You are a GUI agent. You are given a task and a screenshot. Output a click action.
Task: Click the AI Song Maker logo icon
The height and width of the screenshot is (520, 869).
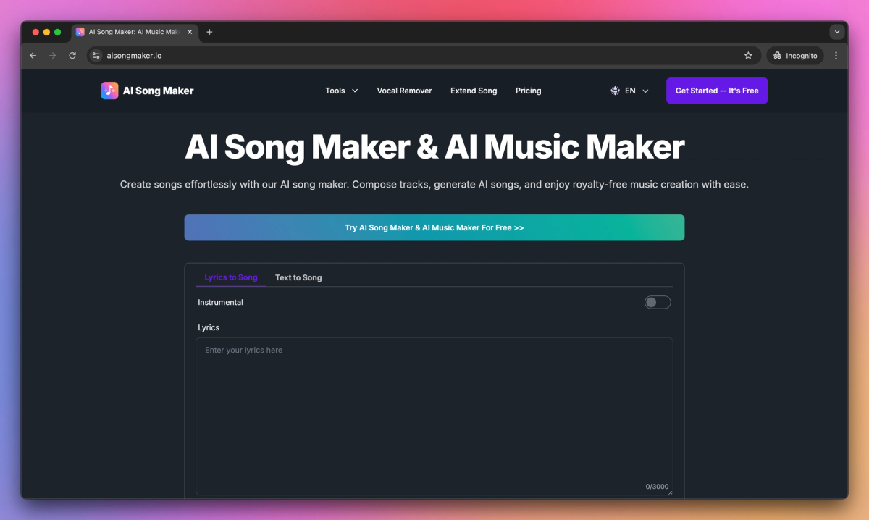click(109, 91)
